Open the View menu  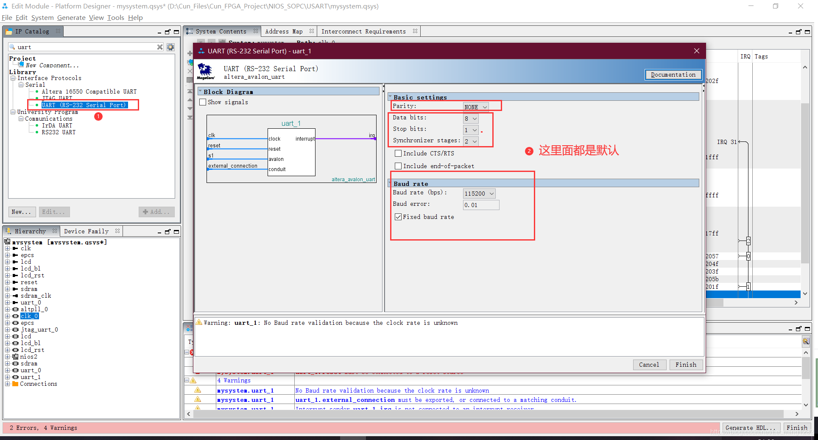click(x=96, y=18)
